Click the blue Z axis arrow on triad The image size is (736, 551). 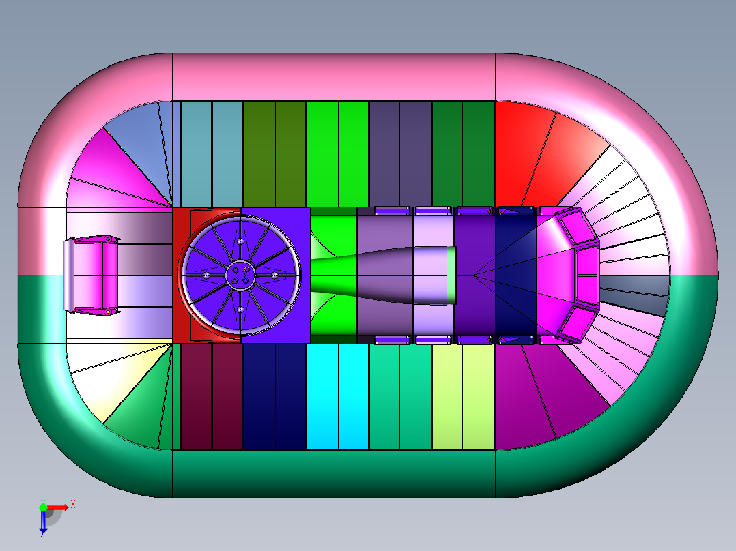43,522
